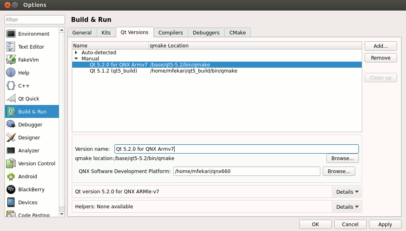The width and height of the screenshot is (406, 231).
Task: Click the Version Control icon
Action: pyautogui.click(x=11, y=163)
